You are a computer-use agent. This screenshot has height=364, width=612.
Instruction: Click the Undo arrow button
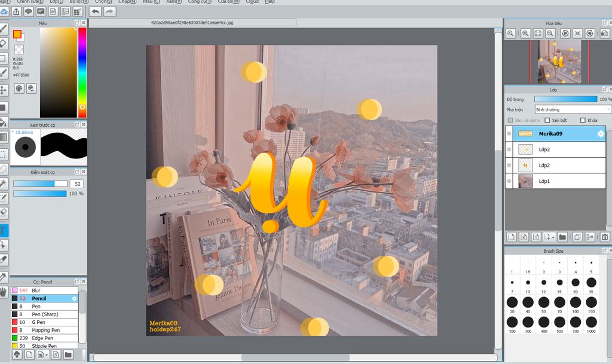pos(95,12)
